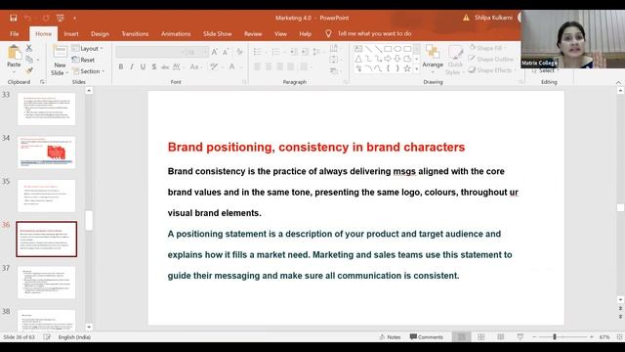This screenshot has width=625, height=352.
Task: Open Customize Quick Access Toolbar dropdown
Action: [74, 18]
